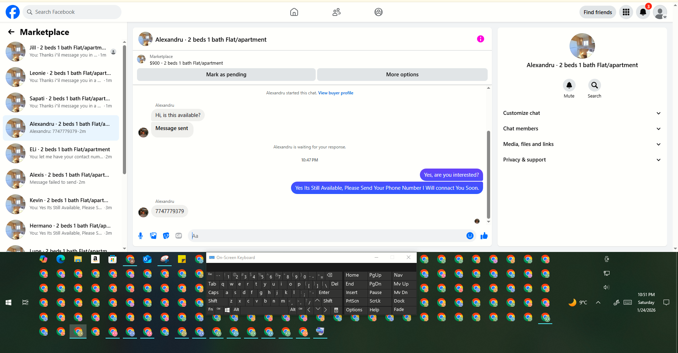This screenshot has height=353, width=678.
Task: Open the Action Center notification icon
Action: 666,302
